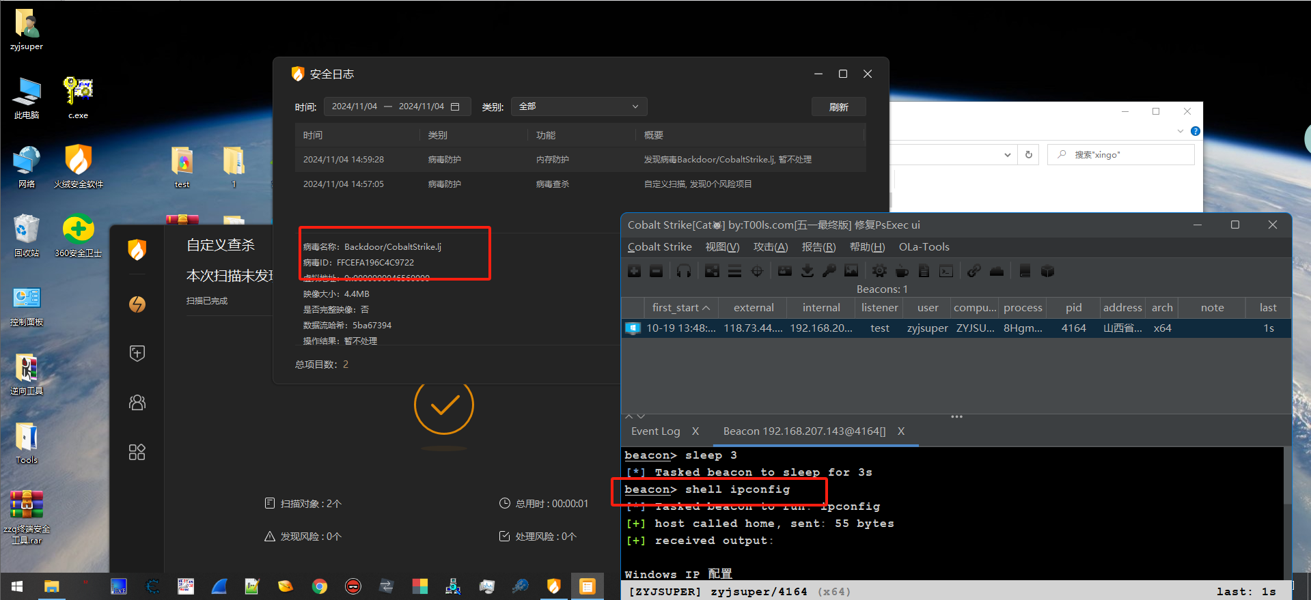Expand the 类别 全部 dropdown
The width and height of the screenshot is (1311, 600).
tap(579, 106)
